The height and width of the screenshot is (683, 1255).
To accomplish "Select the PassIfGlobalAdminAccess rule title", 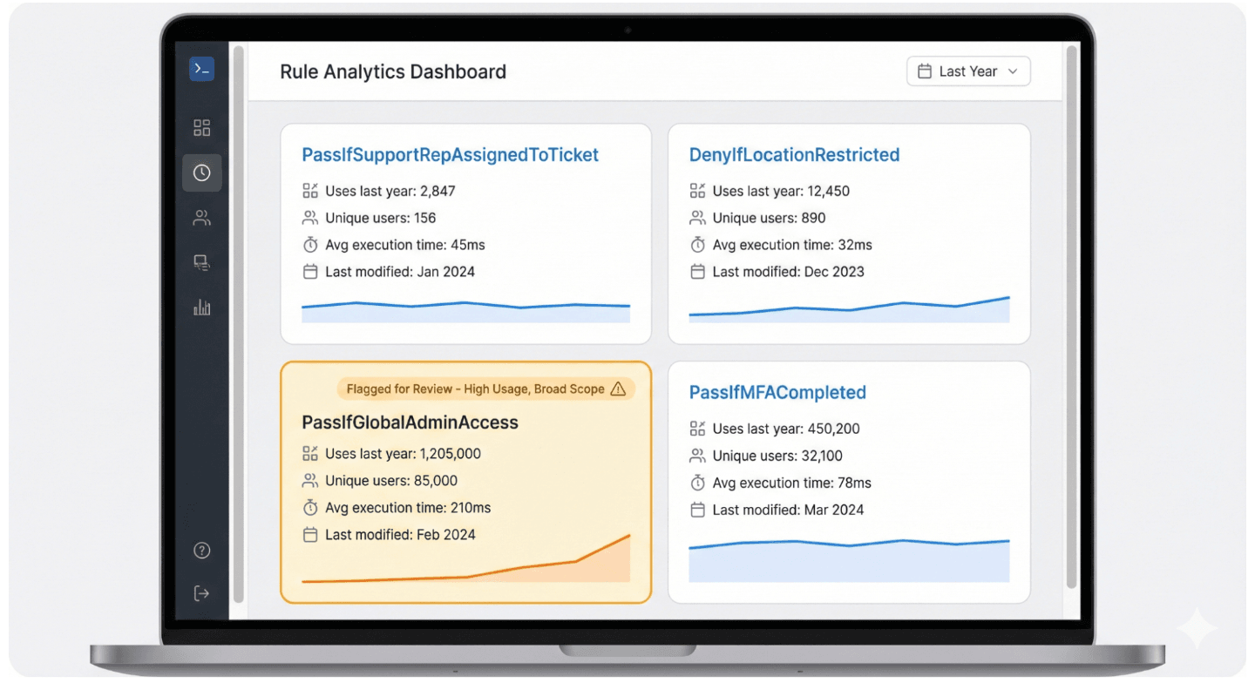I will click(410, 423).
